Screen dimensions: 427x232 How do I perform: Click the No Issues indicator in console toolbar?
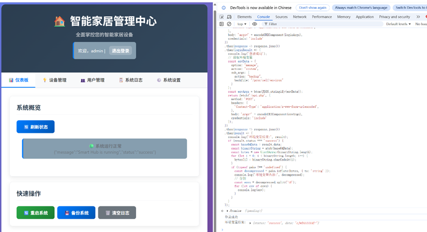click(x=421, y=24)
